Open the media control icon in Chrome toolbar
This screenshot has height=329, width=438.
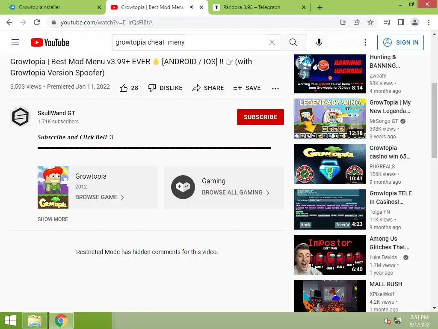tap(388, 22)
